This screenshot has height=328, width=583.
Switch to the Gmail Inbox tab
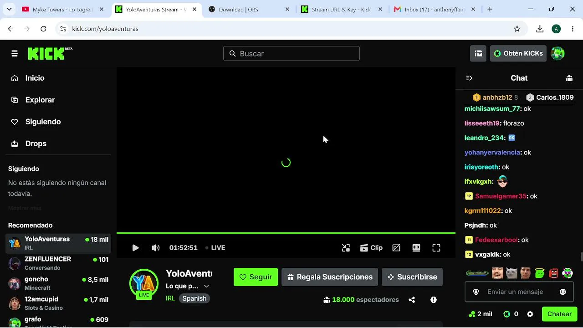434,9
